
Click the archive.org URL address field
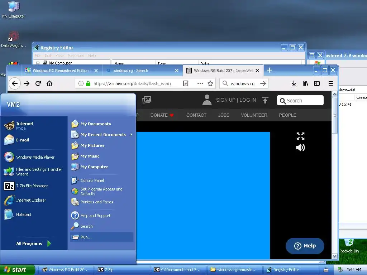(x=132, y=83)
